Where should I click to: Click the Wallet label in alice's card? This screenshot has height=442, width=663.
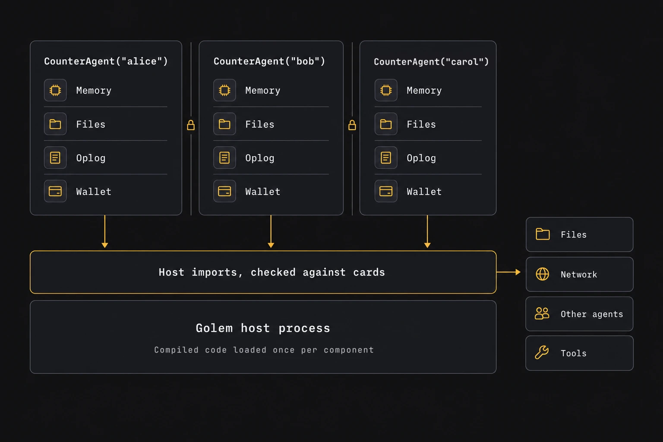tap(94, 192)
